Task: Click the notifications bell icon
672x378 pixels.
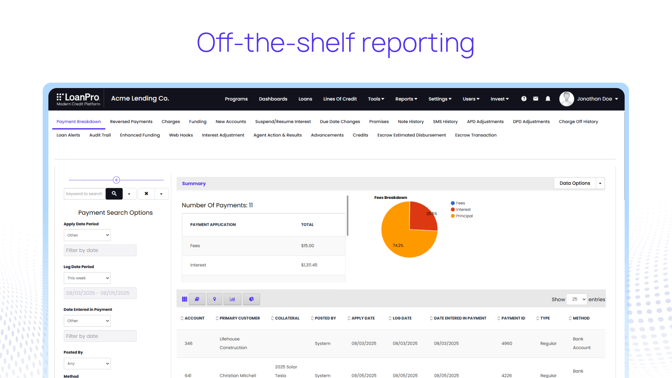Action: click(548, 99)
